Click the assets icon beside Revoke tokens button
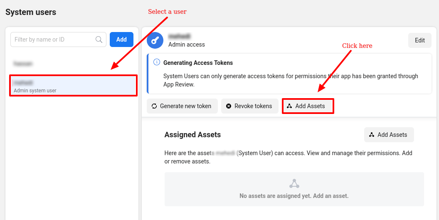Image resolution: width=439 pixels, height=220 pixels. click(289, 106)
